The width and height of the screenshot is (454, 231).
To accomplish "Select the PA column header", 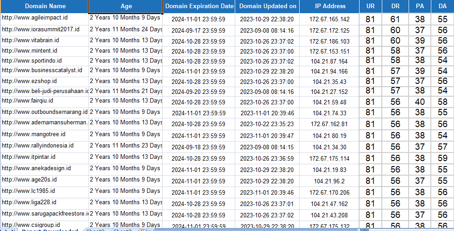I will coord(420,6).
